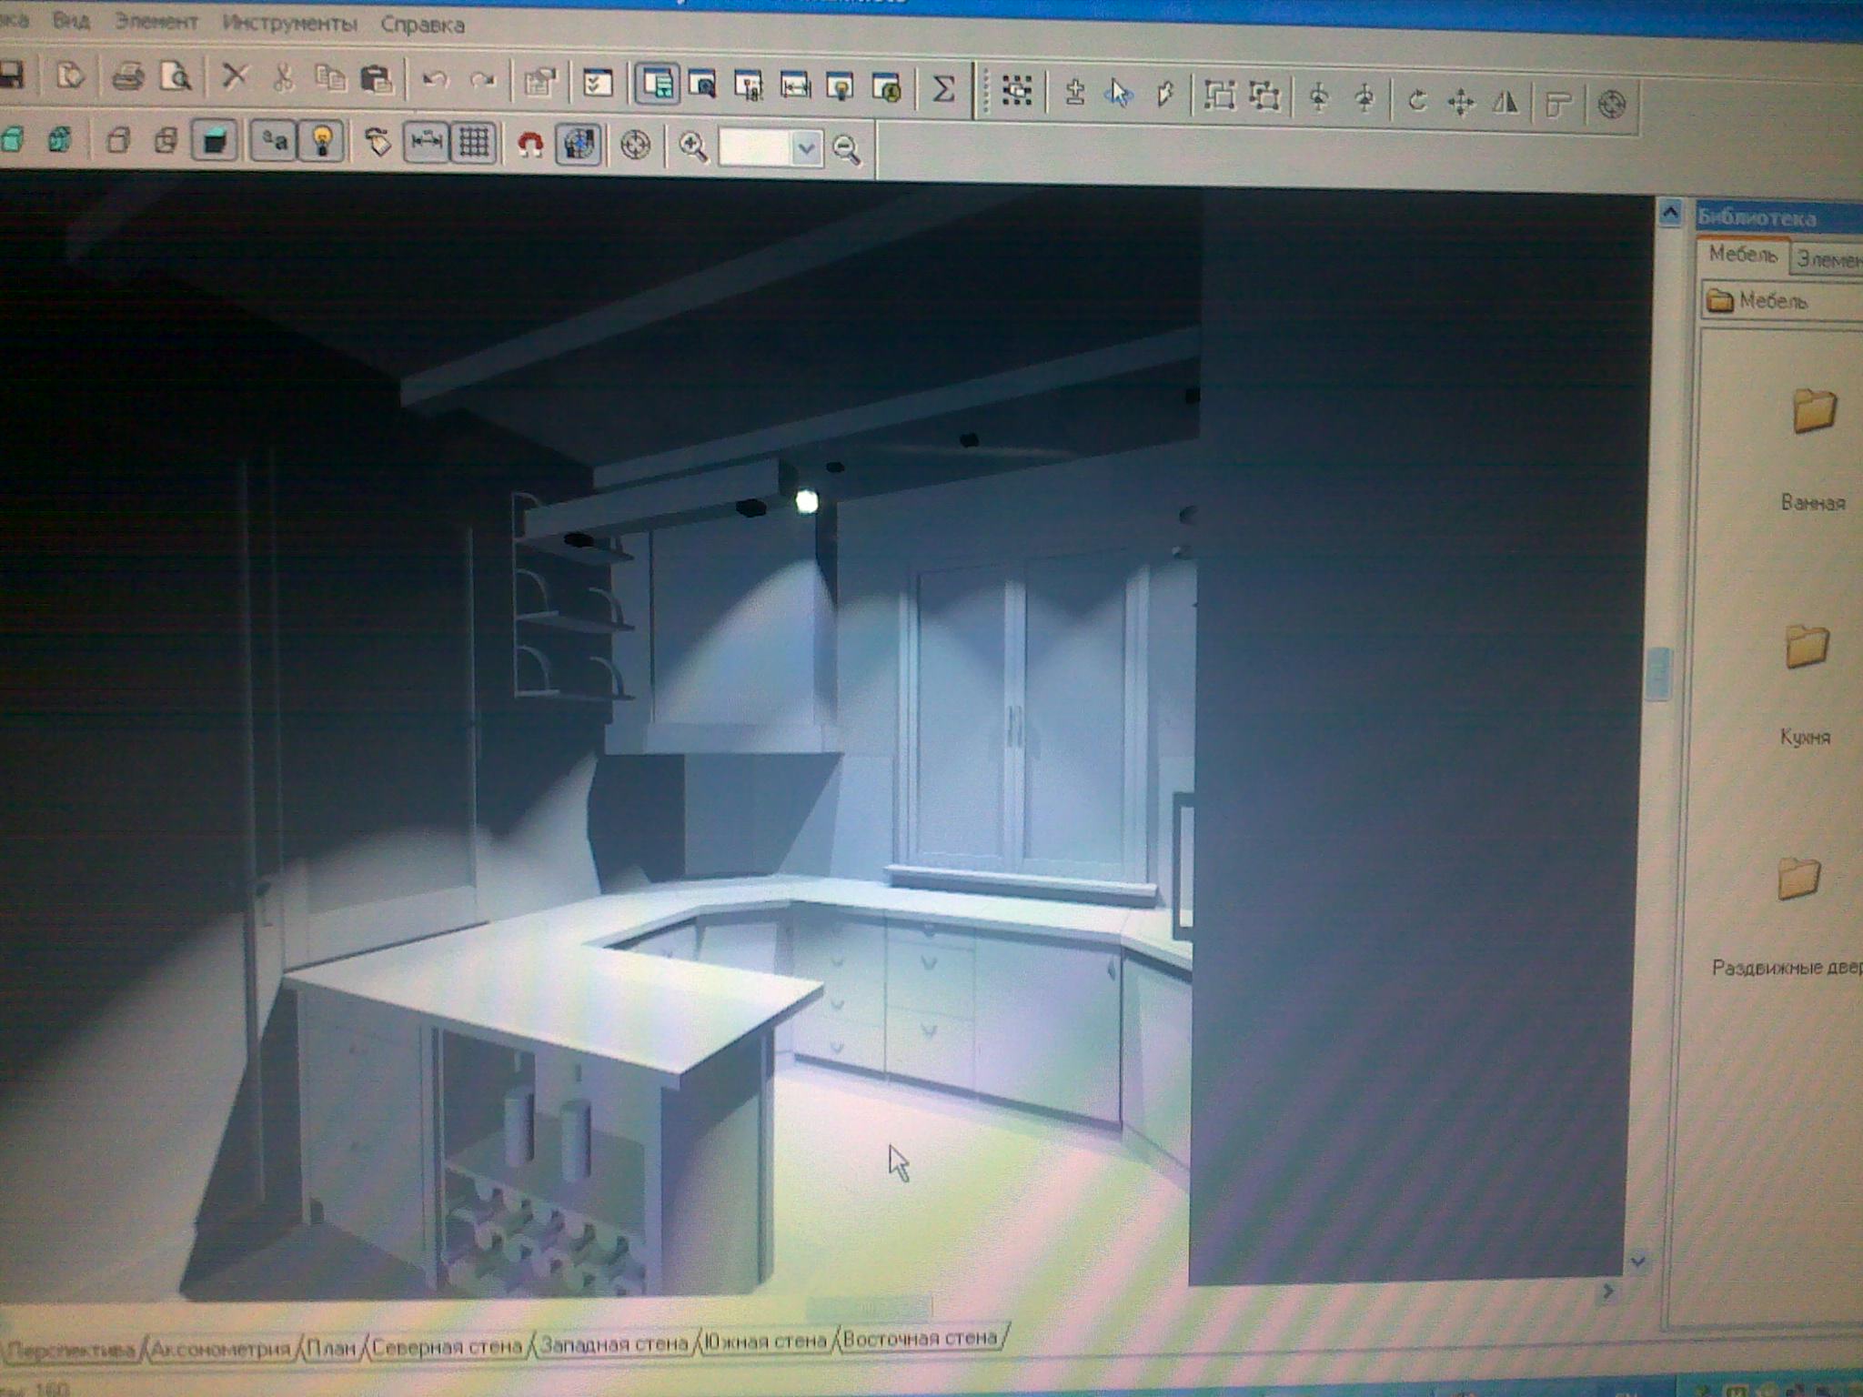The height and width of the screenshot is (1397, 1863).
Task: Click the rotate circular arrow icon
Action: coord(1415,100)
